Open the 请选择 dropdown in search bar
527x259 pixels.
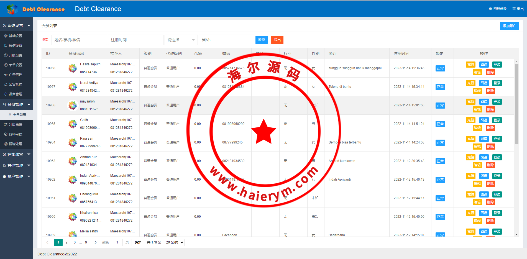181,40
